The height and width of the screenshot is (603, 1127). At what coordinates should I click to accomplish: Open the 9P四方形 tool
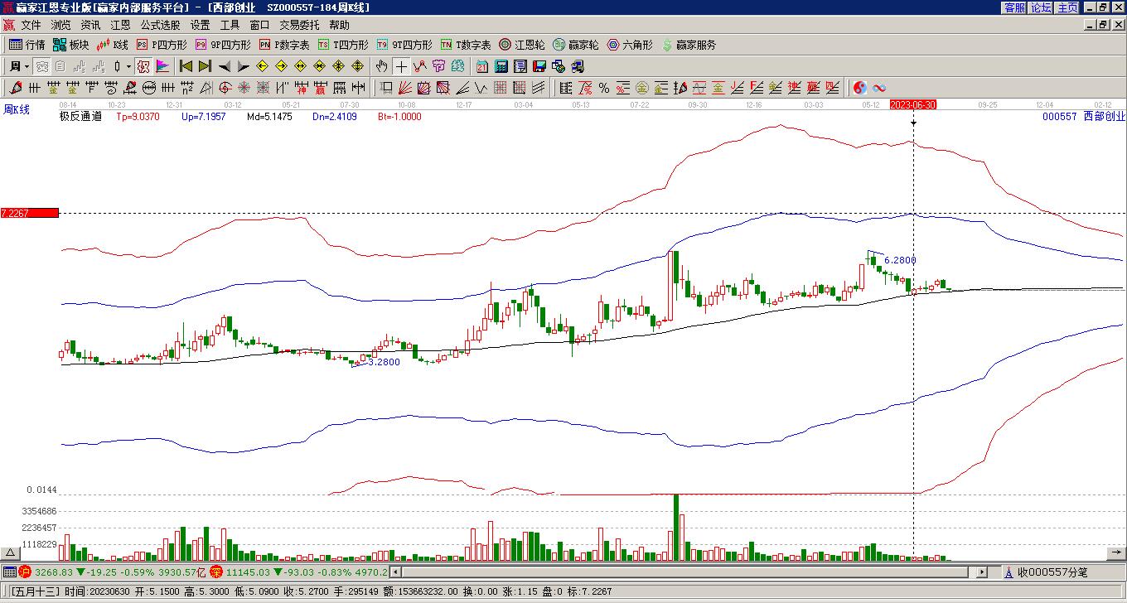coord(223,45)
